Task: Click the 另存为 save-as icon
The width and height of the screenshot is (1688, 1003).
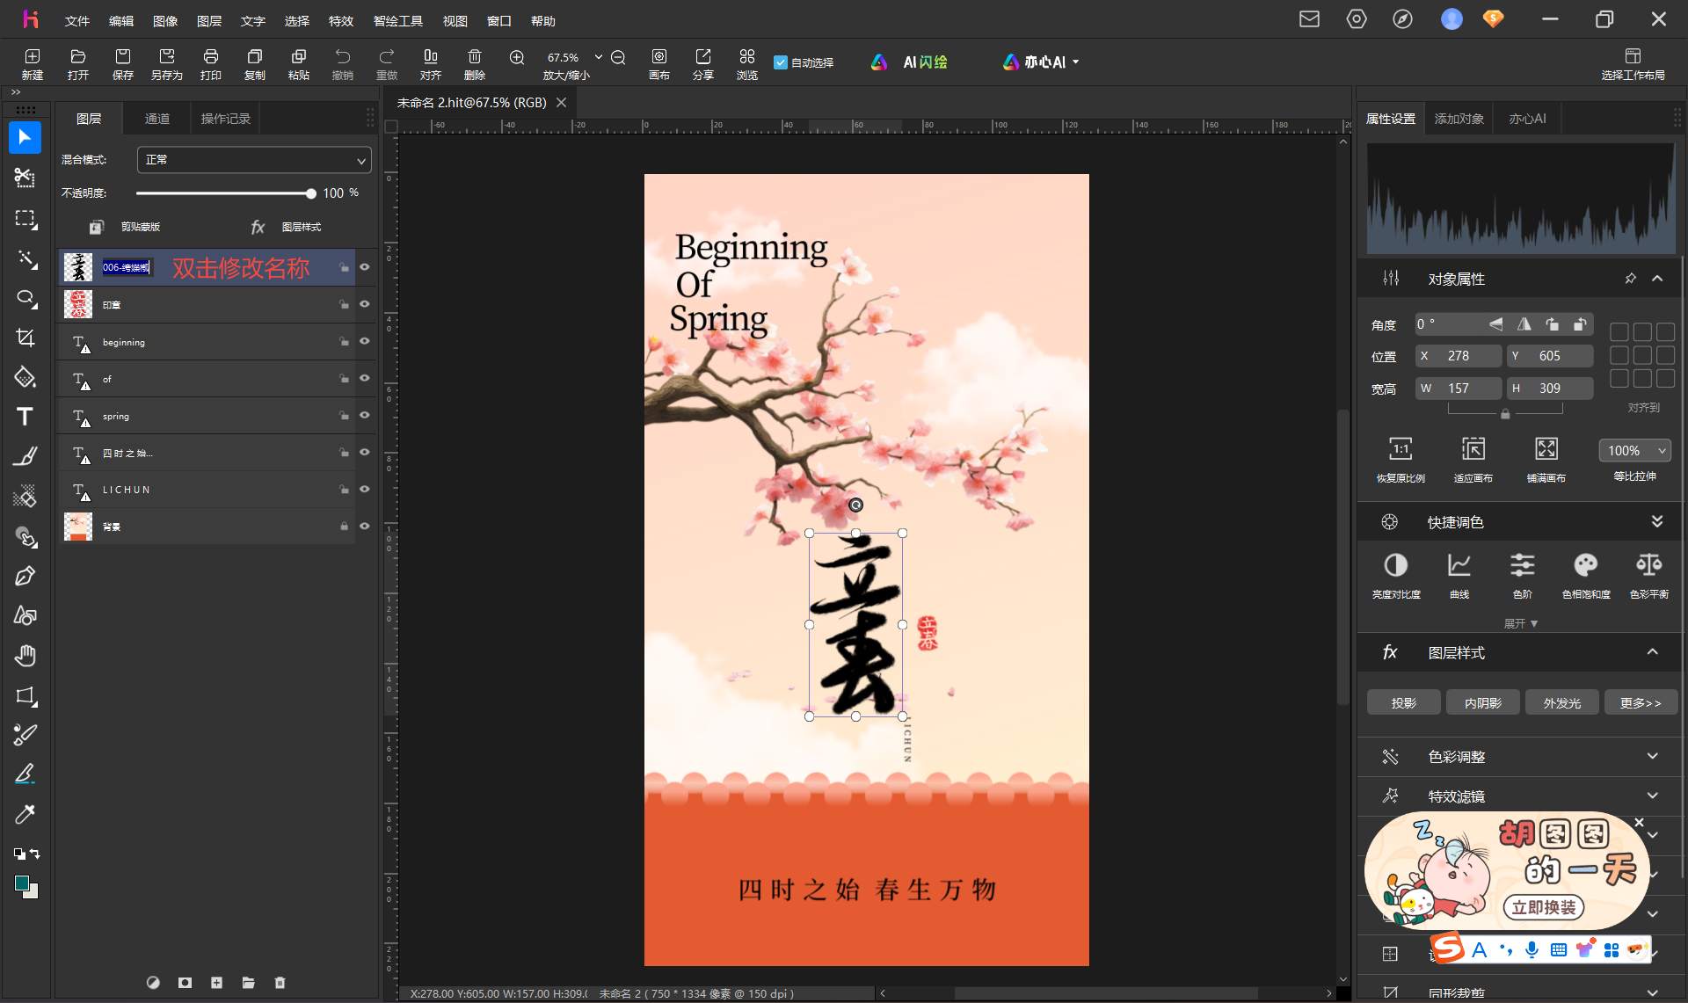Action: pyautogui.click(x=167, y=64)
